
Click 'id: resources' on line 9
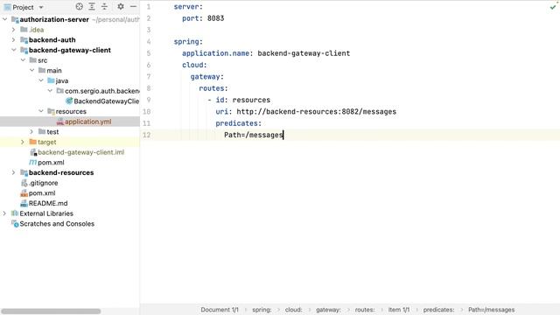point(243,100)
